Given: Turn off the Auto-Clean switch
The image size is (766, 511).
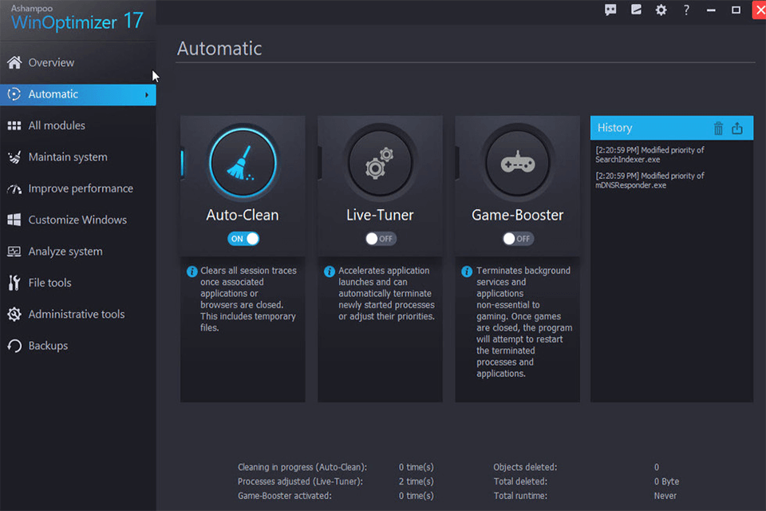Looking at the screenshot, I should 242,238.
